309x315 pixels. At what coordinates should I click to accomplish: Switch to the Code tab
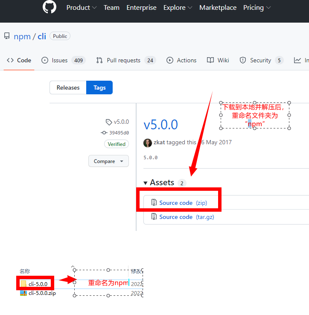(19, 60)
